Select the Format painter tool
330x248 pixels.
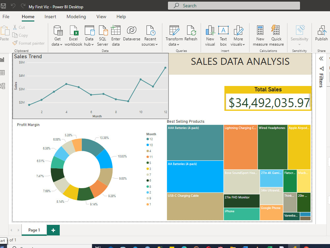pos(29,43)
